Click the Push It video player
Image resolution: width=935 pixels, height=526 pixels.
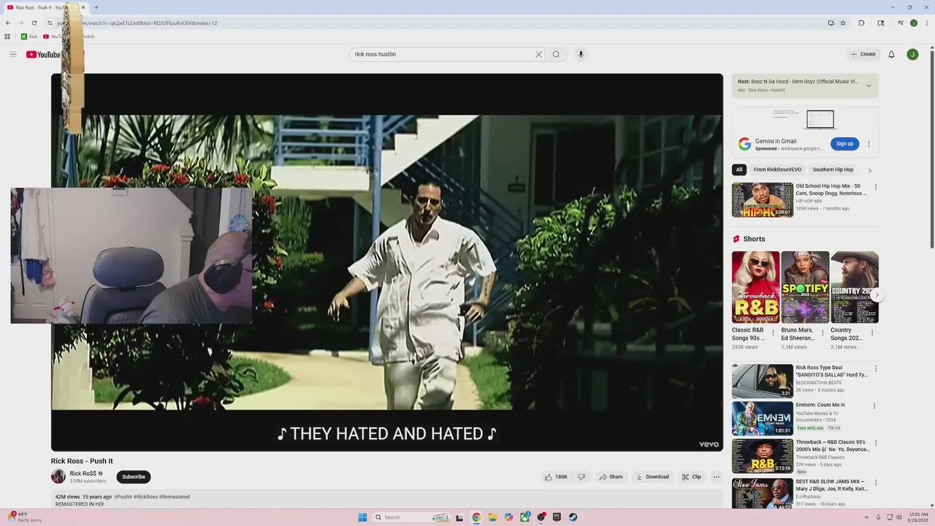pyautogui.click(x=387, y=262)
